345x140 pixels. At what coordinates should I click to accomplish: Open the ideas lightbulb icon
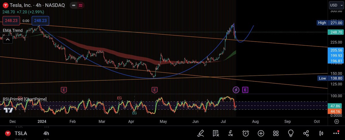pyautogui.click(x=291, y=133)
